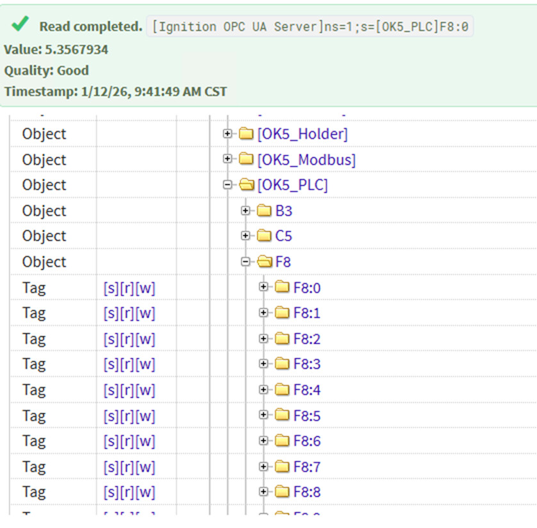Expand the [OK5_Holder] device node

coord(227,134)
